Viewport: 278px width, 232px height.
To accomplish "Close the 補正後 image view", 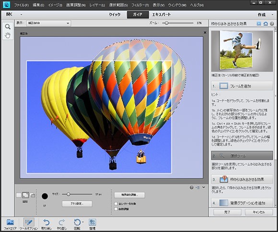I will [205, 33].
